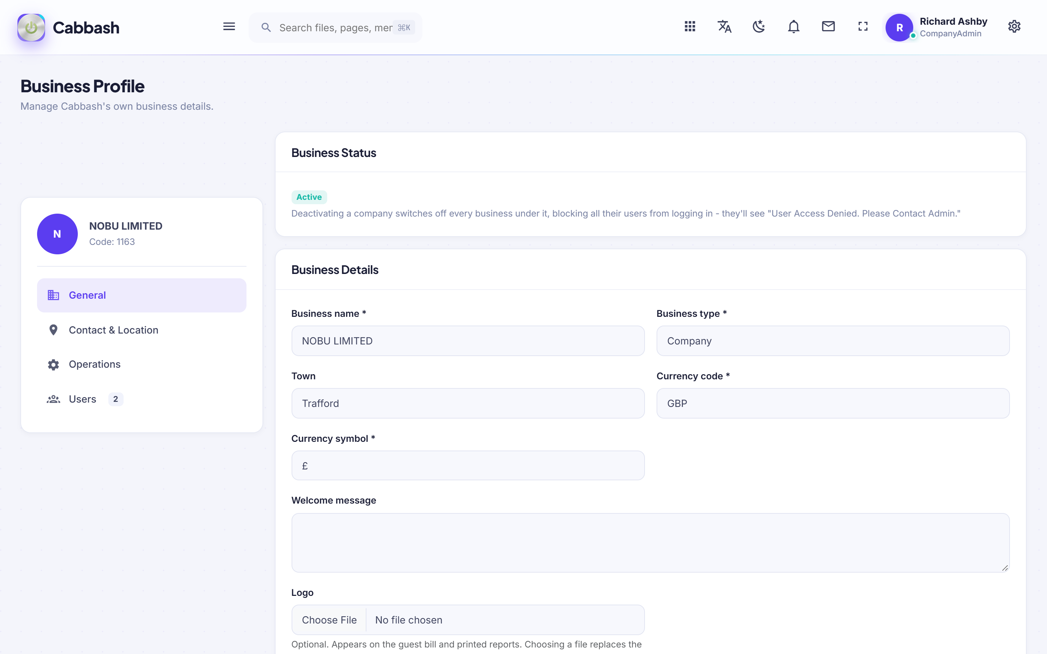Click the Users people icon
Image resolution: width=1047 pixels, height=654 pixels.
(53, 399)
